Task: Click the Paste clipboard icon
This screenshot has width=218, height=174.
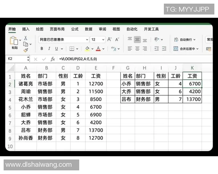Action: [14, 40]
